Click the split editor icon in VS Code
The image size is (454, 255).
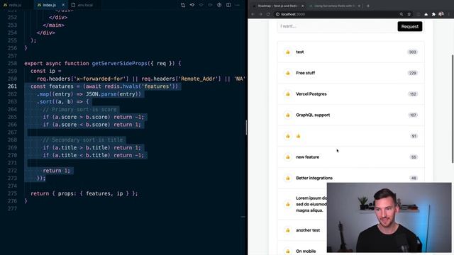pyautogui.click(x=228, y=5)
